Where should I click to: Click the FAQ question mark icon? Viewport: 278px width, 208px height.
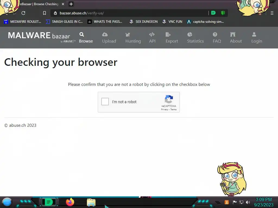(215, 34)
